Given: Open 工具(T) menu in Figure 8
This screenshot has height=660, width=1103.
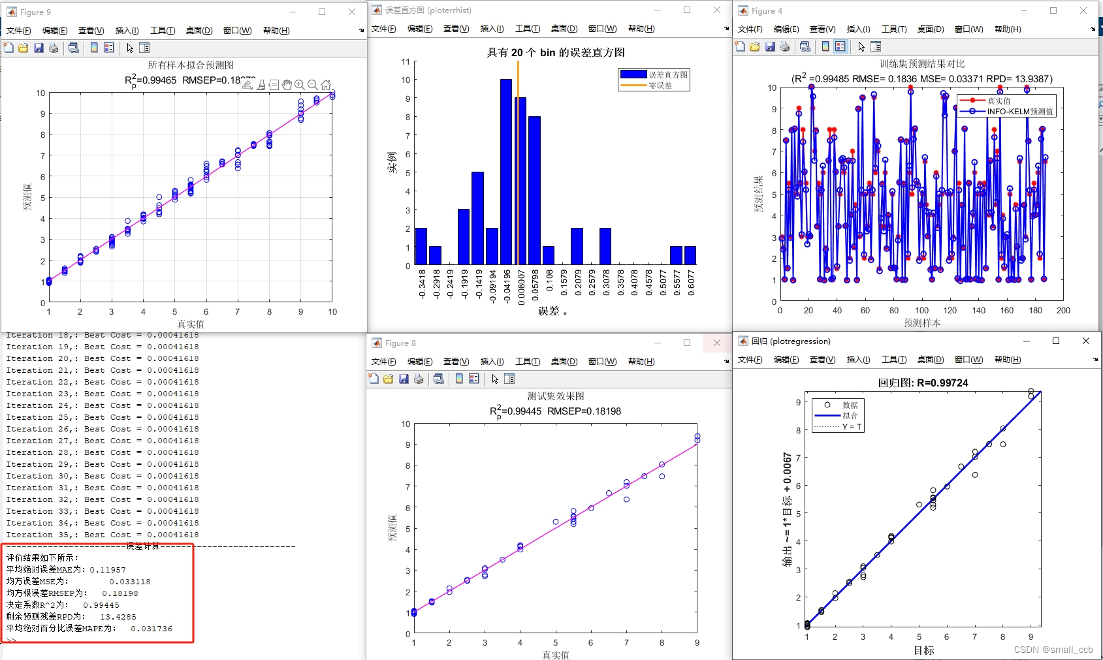Looking at the screenshot, I should click(x=528, y=362).
